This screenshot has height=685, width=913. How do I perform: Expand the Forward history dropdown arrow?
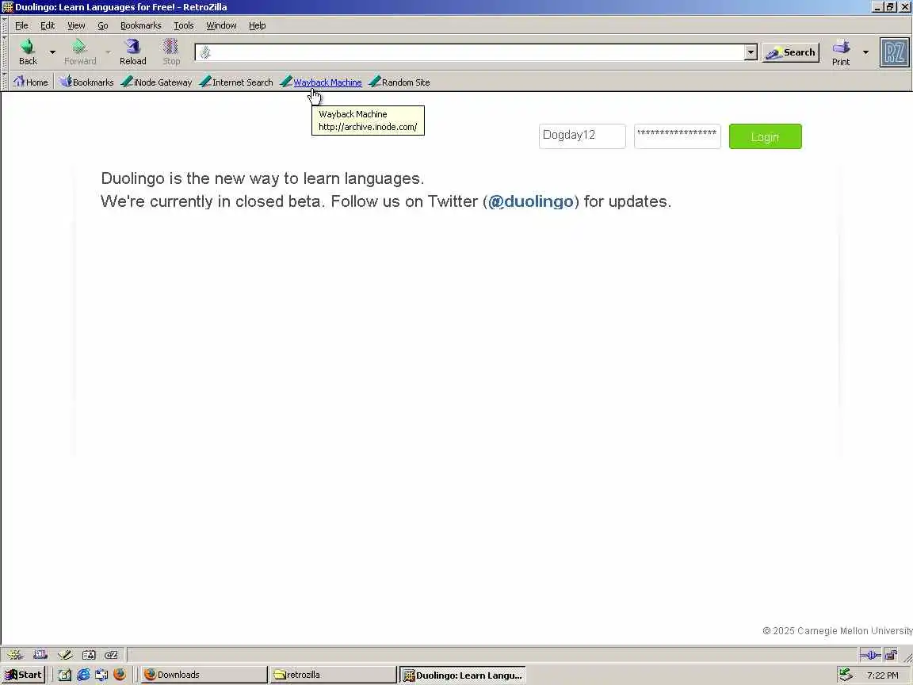[x=108, y=52]
